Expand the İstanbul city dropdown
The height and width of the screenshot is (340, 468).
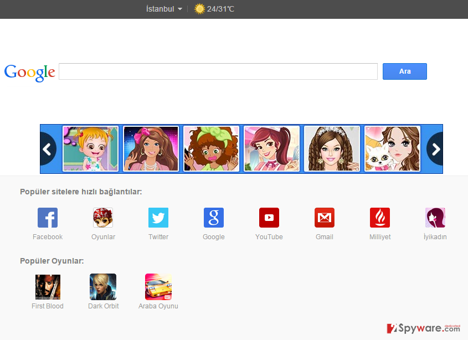point(164,9)
